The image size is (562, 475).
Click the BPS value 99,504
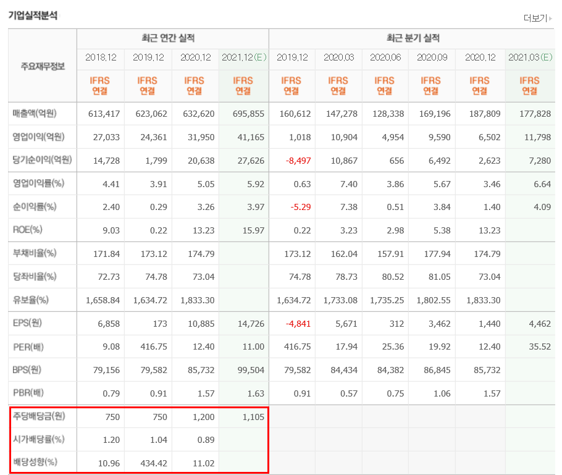click(x=251, y=371)
